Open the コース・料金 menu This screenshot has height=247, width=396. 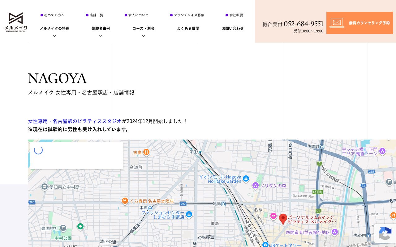point(144,28)
